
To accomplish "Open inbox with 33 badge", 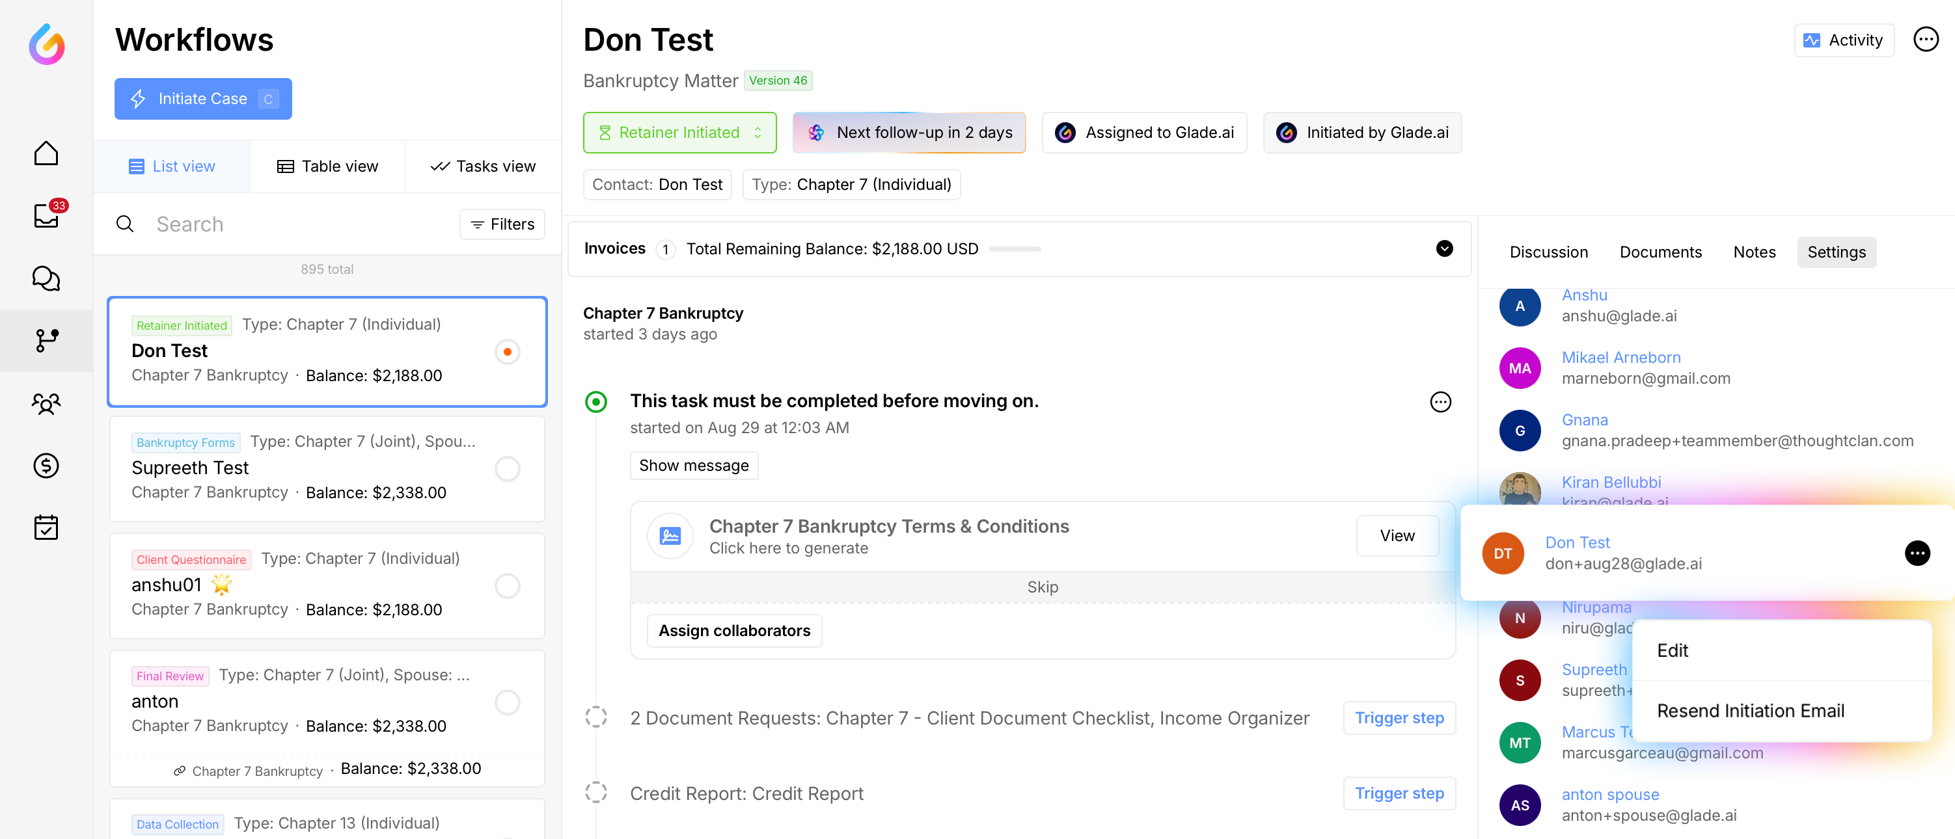I will 46,216.
